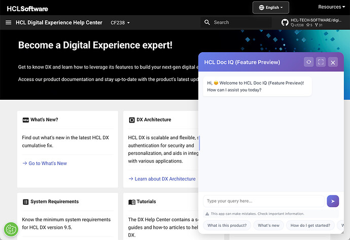
Task: Click the System Requirements card heading
Action: [x=54, y=202]
